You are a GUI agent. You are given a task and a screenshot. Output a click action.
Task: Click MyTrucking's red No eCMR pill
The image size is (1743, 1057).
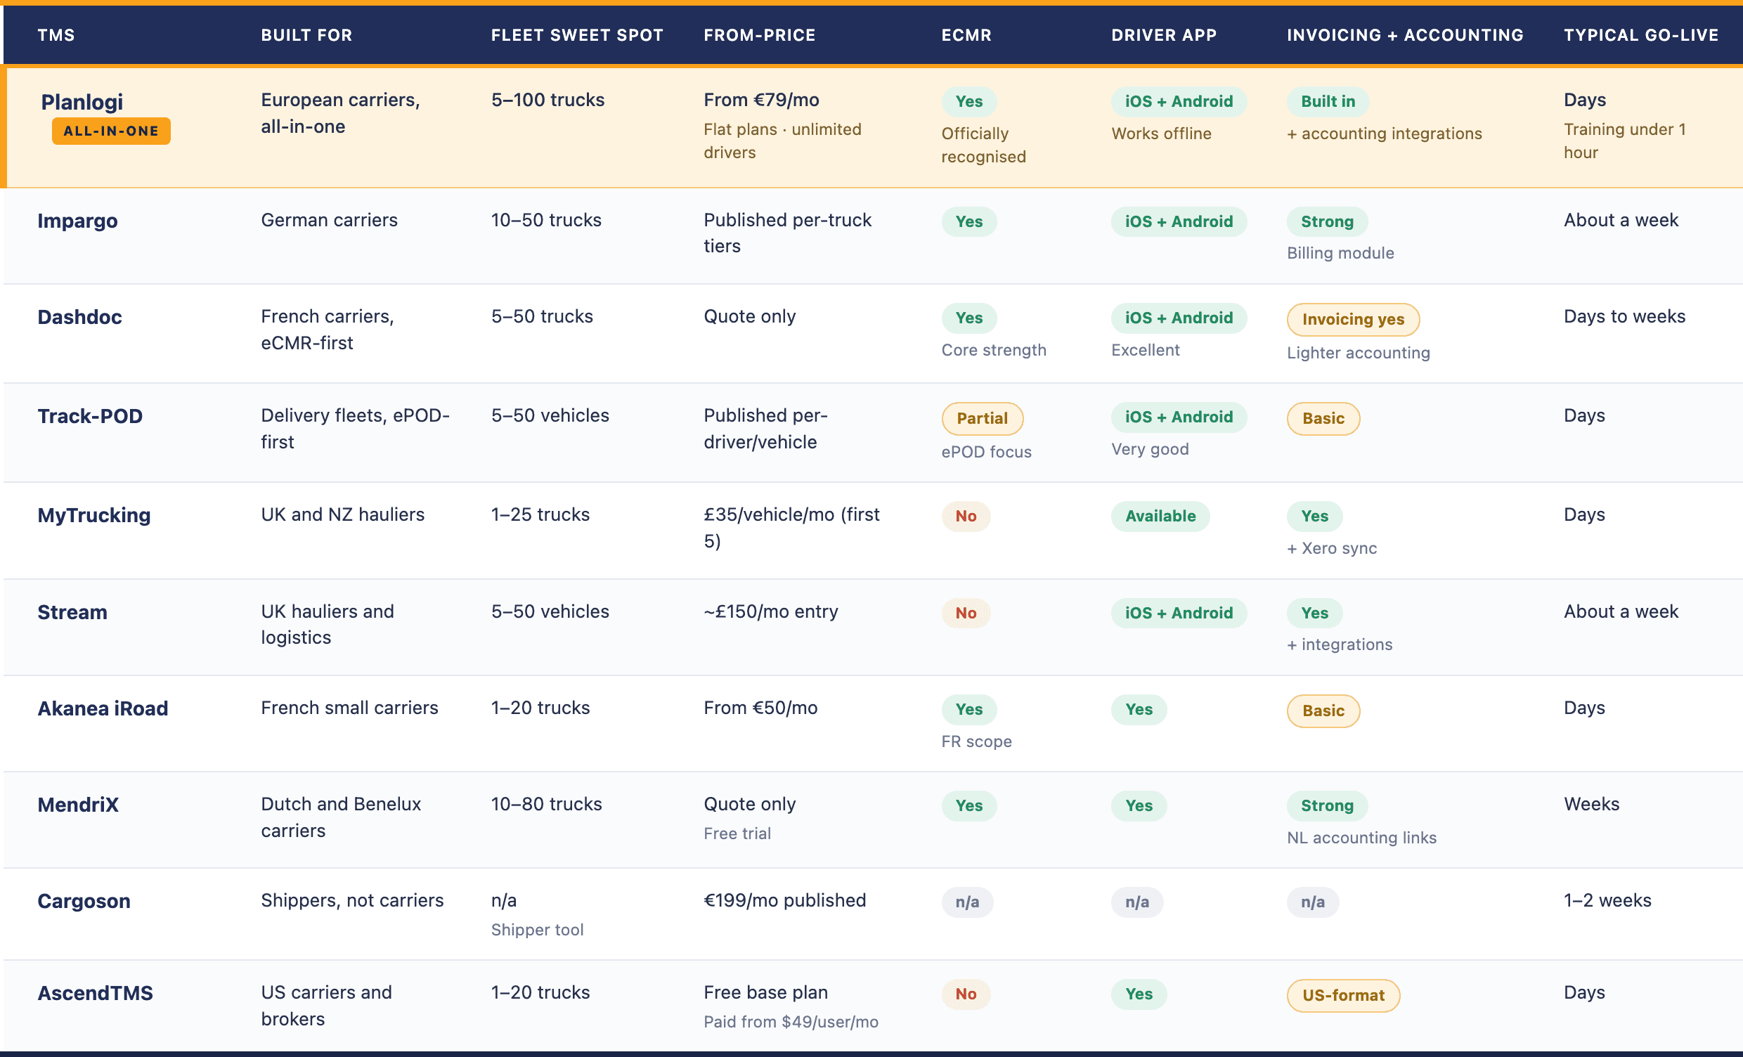point(966,516)
